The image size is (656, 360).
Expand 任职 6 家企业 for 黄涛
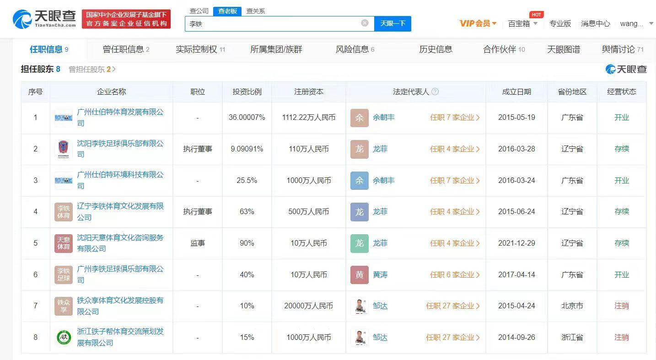point(455,274)
